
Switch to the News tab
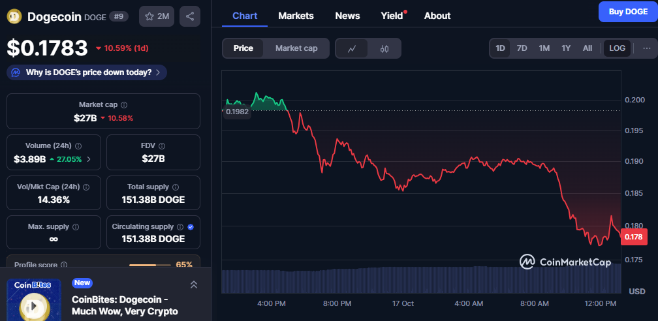(x=347, y=16)
